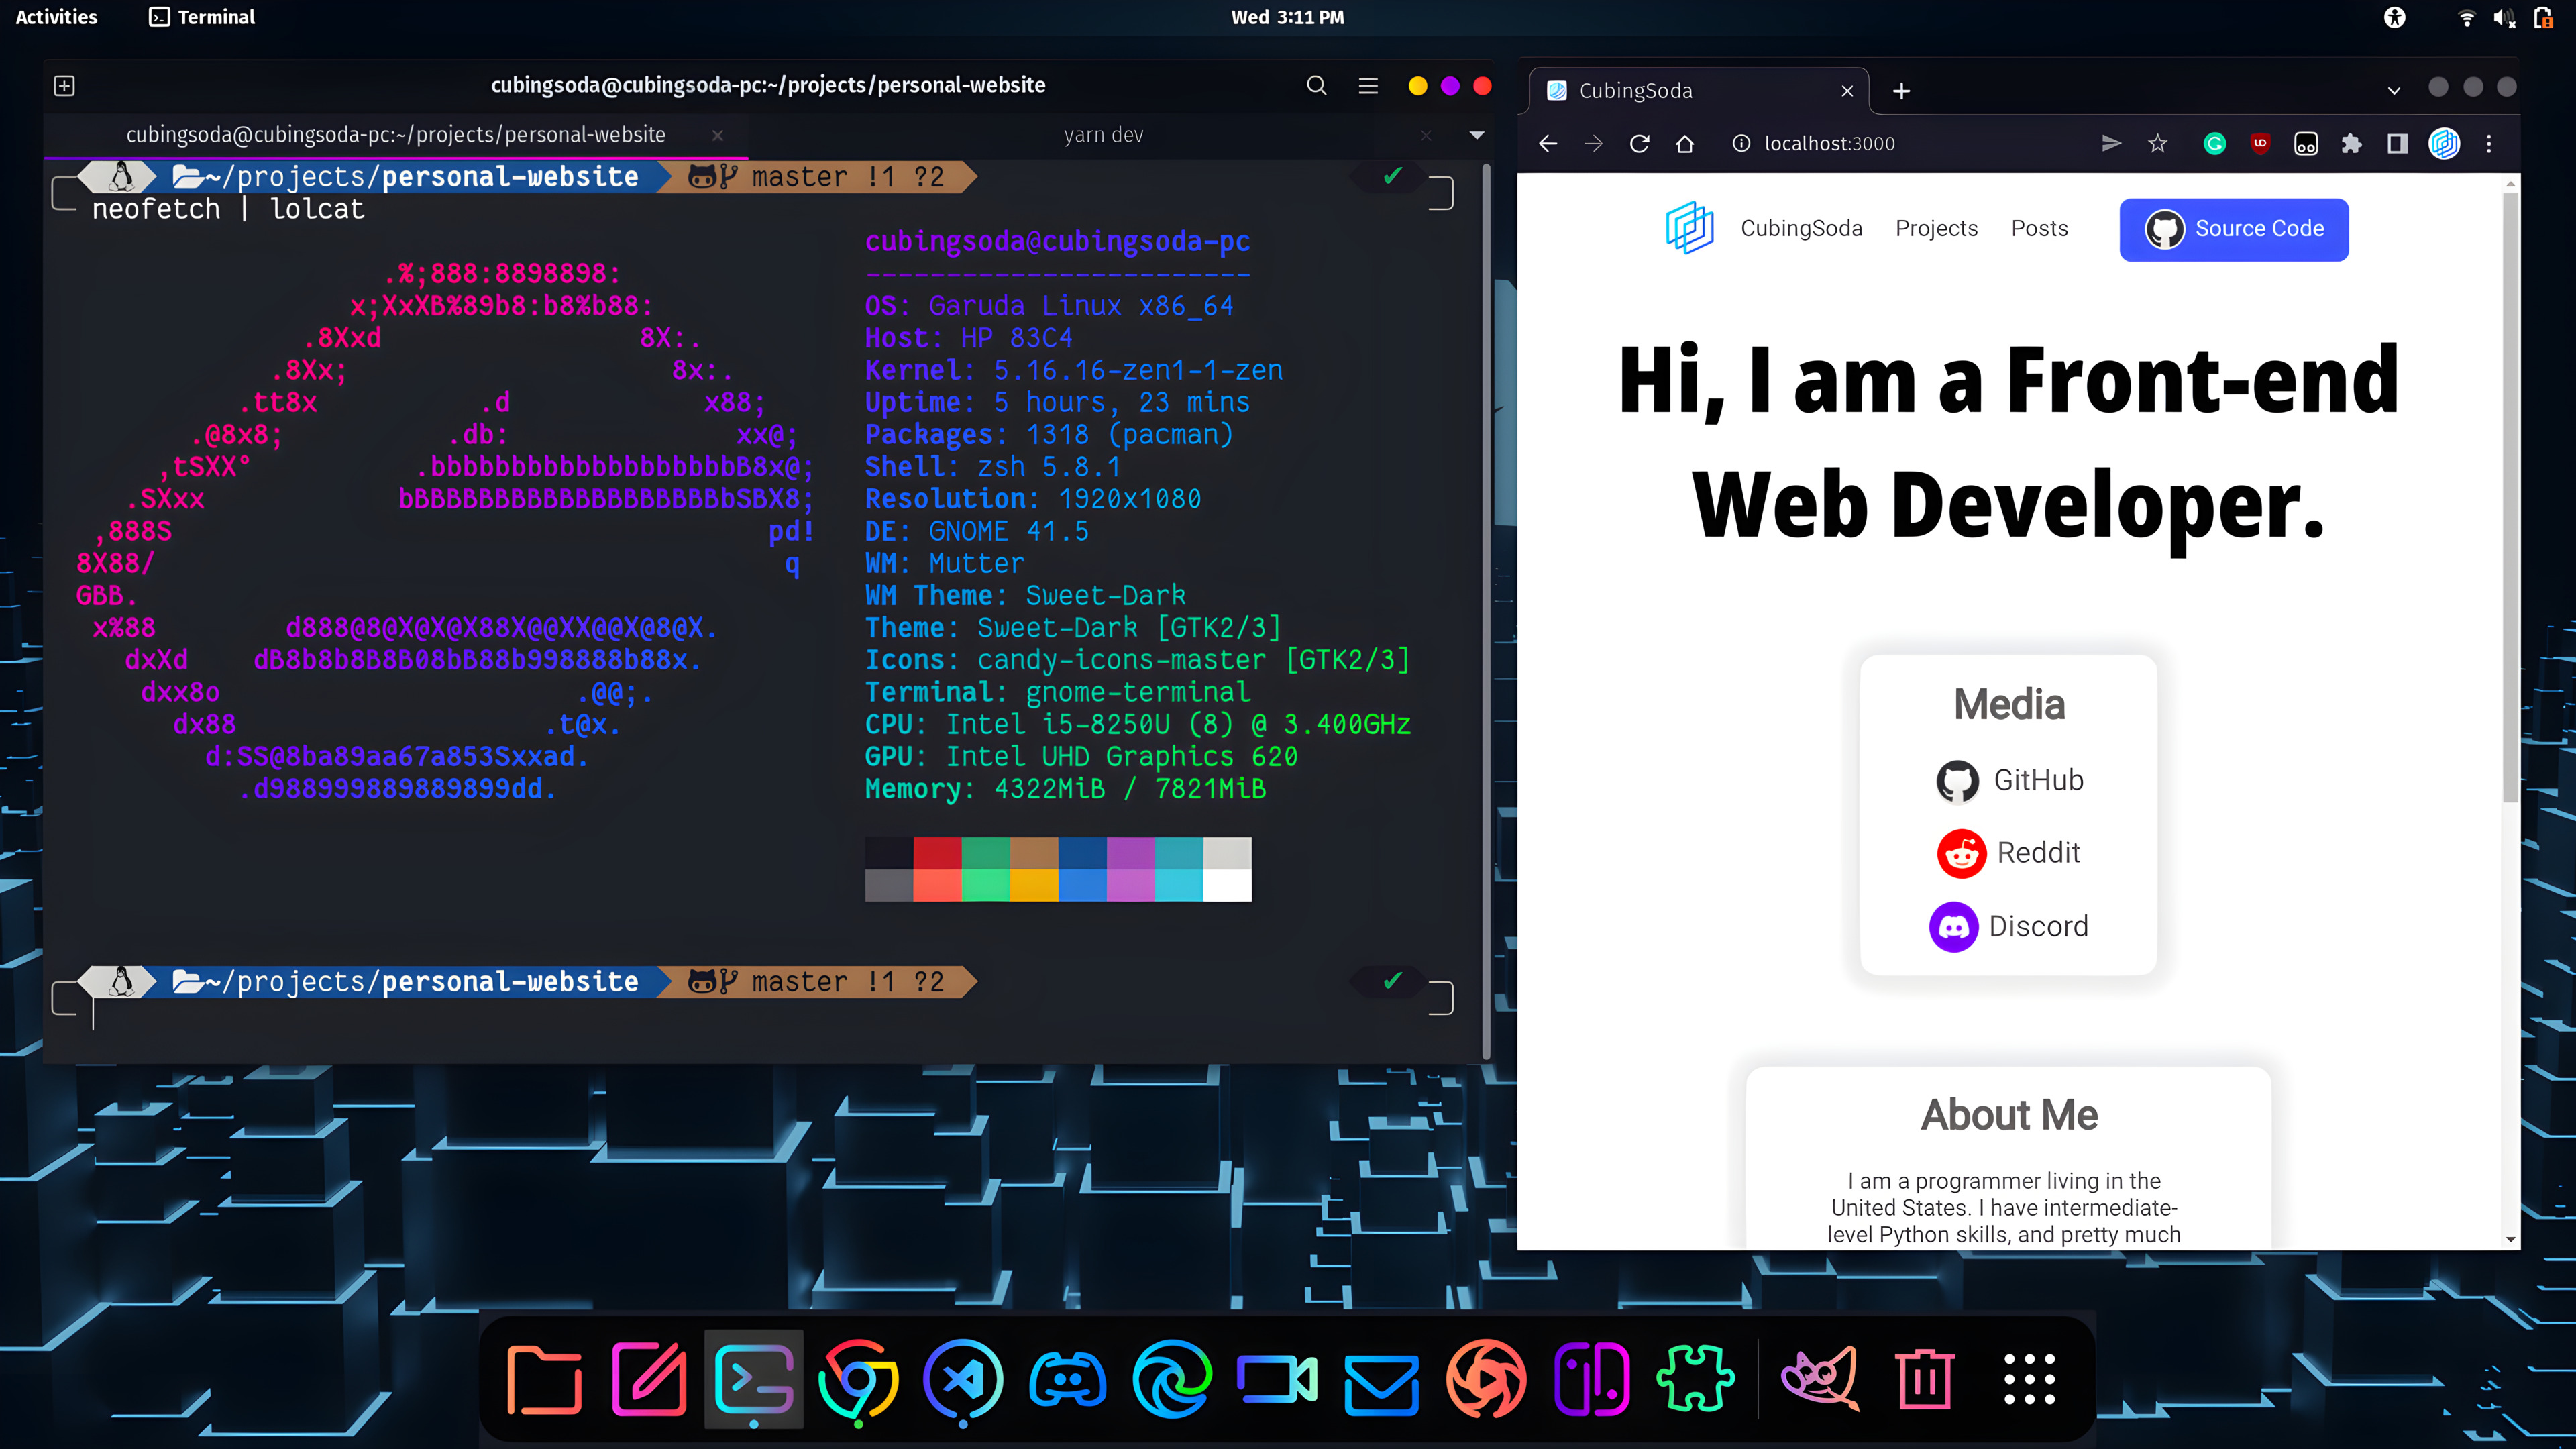Open the volume indicator in top bar
This screenshot has width=2576, height=1449.
point(2504,17)
